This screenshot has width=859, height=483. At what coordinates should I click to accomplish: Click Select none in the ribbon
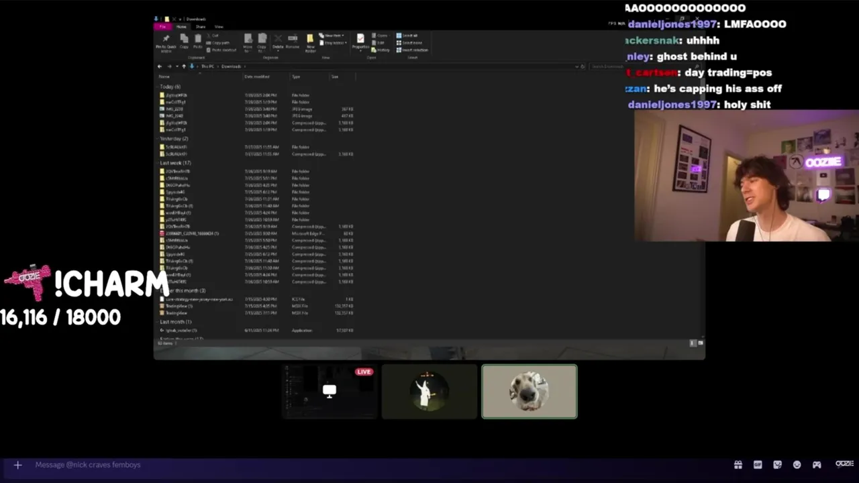coord(409,43)
